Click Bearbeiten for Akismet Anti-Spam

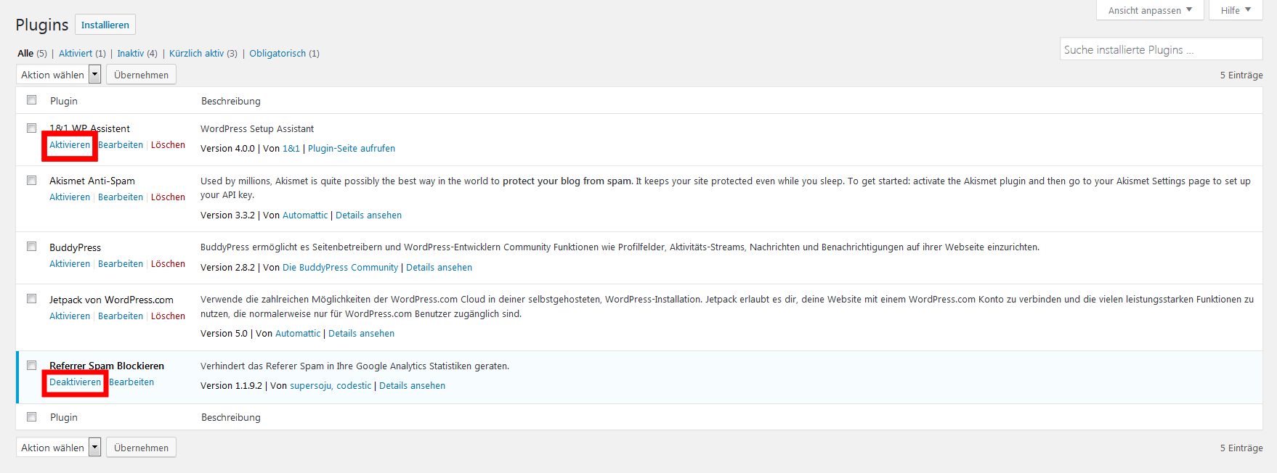click(x=121, y=197)
